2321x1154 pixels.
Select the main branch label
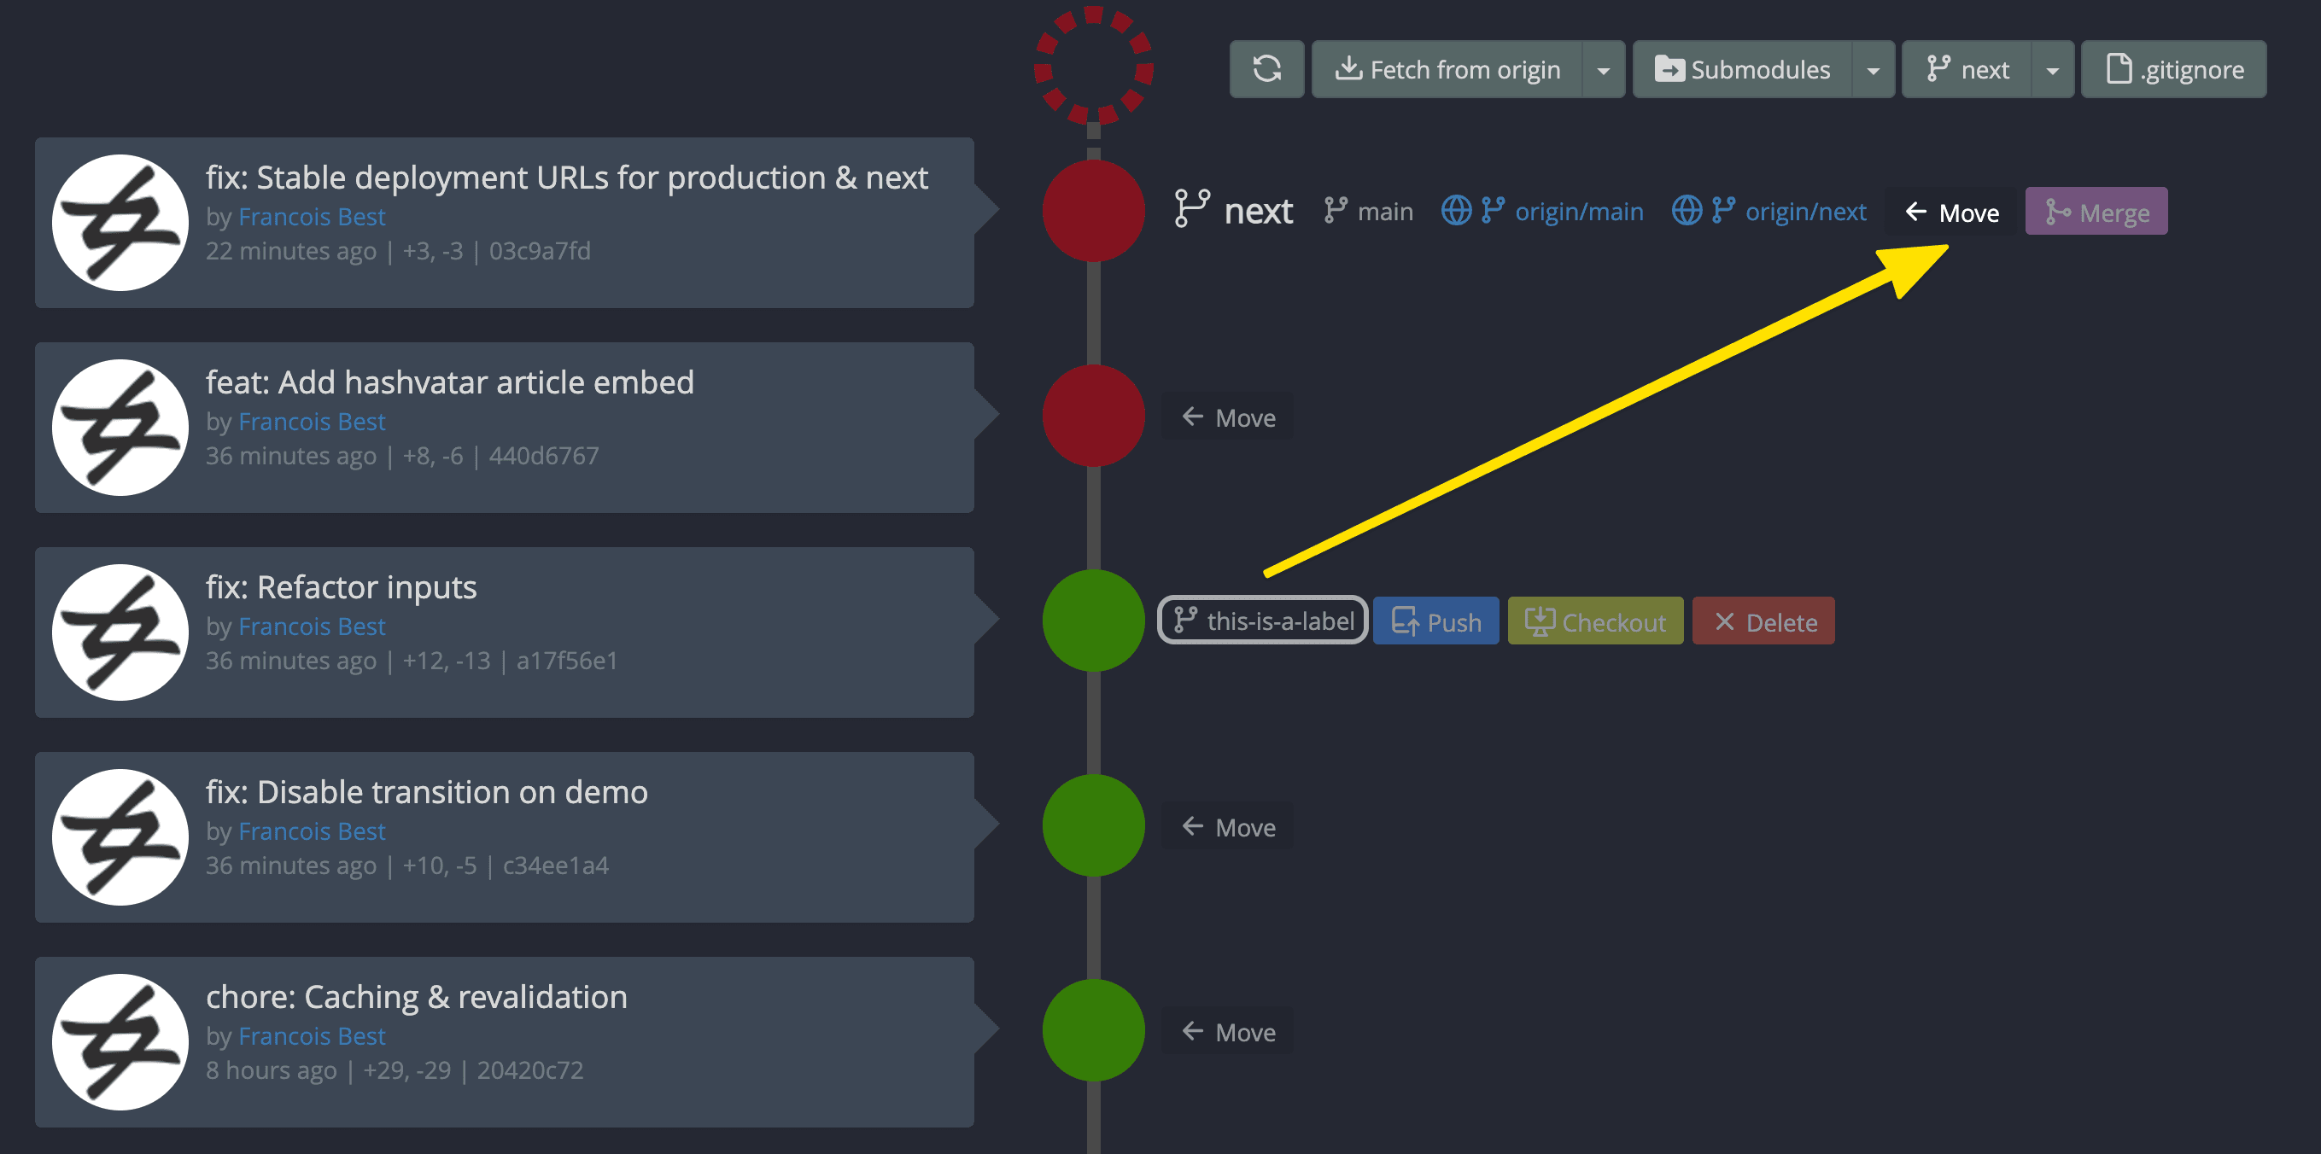click(x=1385, y=211)
